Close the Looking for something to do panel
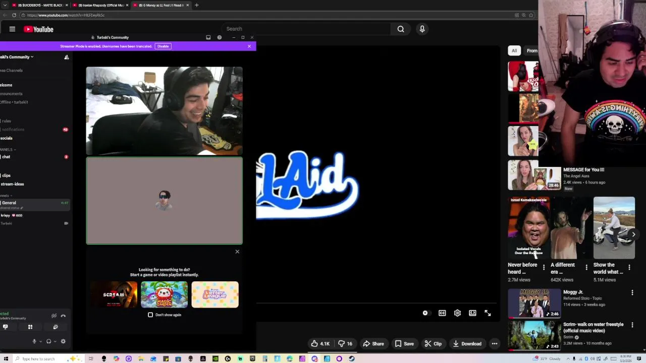 237,252
